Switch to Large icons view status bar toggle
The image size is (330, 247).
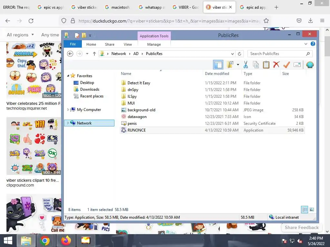point(312,209)
